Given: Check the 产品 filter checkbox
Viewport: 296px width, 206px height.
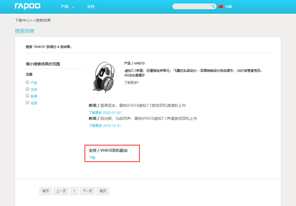Looking at the screenshot, I should tap(27, 82).
